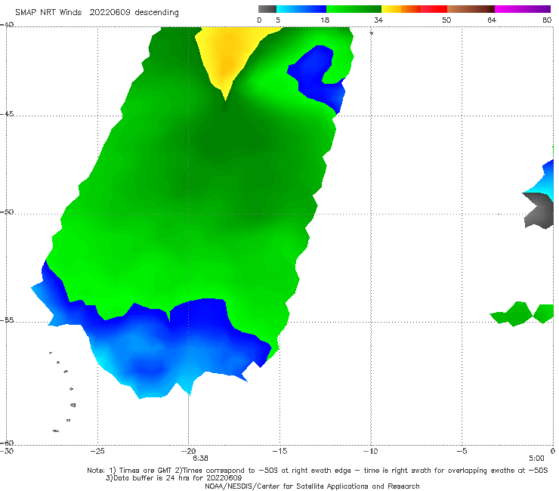This screenshot has width=559, height=491.
Task: Click longitude label "-5"
Action: (462, 451)
